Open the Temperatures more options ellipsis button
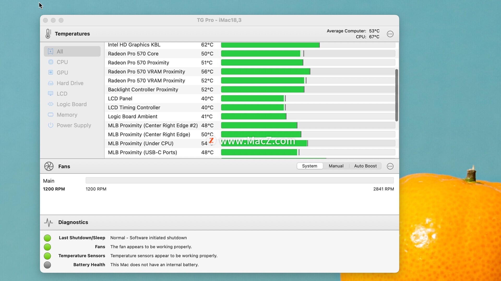The image size is (501, 281). pos(390,34)
